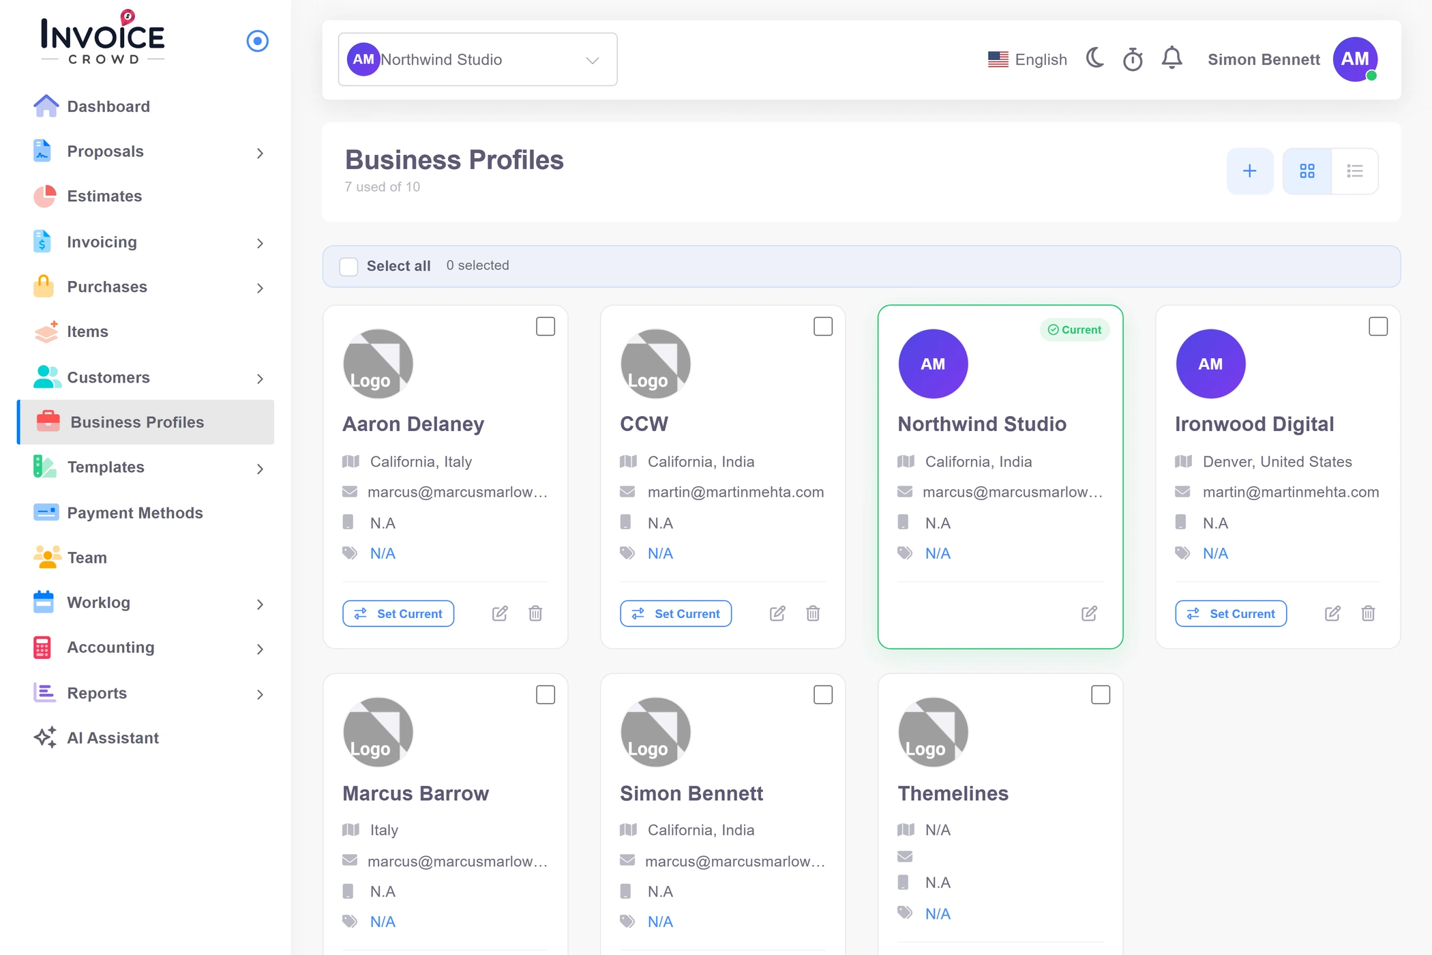Open AI Assistant in sidebar
Viewport: 1432px width, 955px height.
pyautogui.click(x=147, y=738)
